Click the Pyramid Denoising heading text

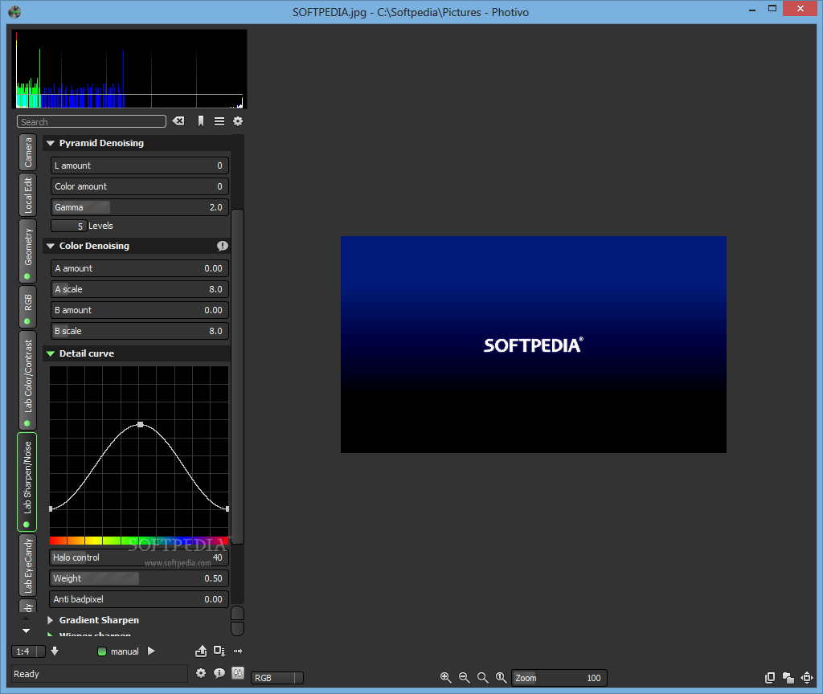coord(101,143)
